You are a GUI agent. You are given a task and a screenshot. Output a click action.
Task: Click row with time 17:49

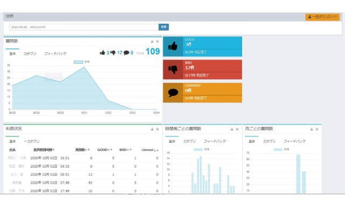pos(82,191)
